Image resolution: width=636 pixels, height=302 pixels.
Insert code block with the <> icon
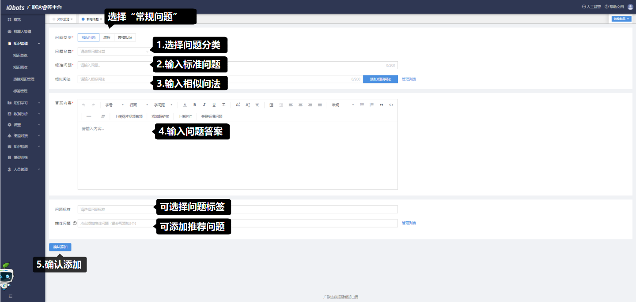pyautogui.click(x=391, y=105)
